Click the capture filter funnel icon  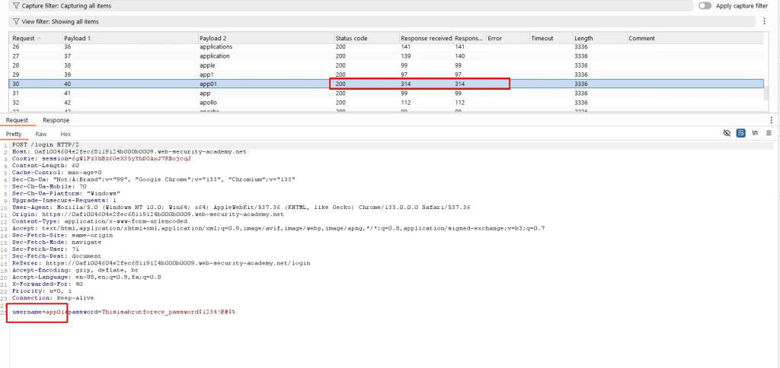(16, 5)
